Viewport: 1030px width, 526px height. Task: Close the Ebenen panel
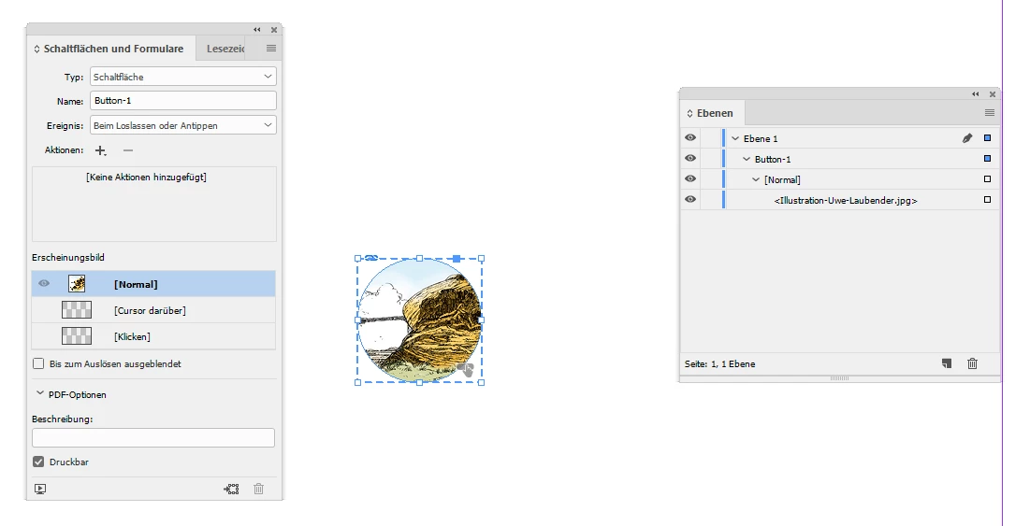[993, 93]
